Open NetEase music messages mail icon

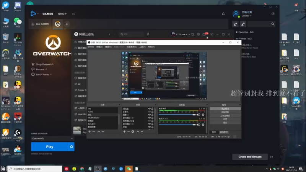(x=204, y=34)
